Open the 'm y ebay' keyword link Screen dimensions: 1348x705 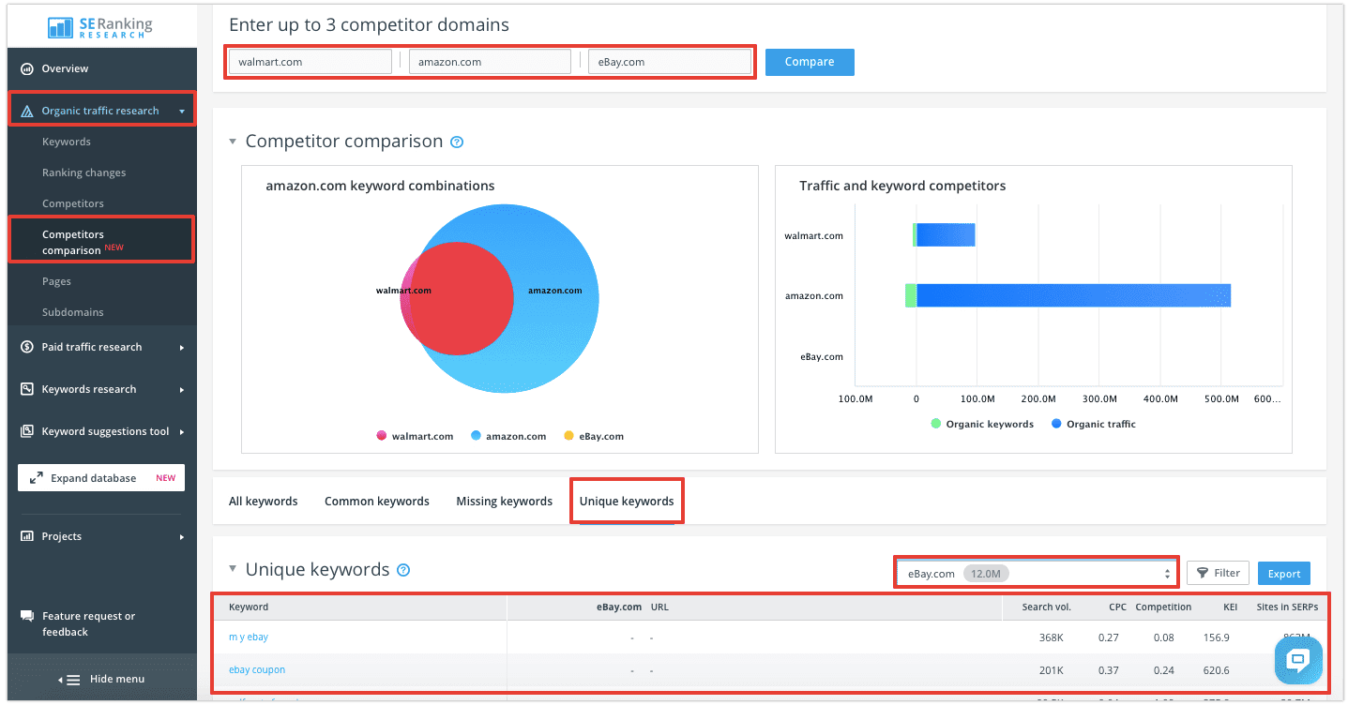coord(249,637)
